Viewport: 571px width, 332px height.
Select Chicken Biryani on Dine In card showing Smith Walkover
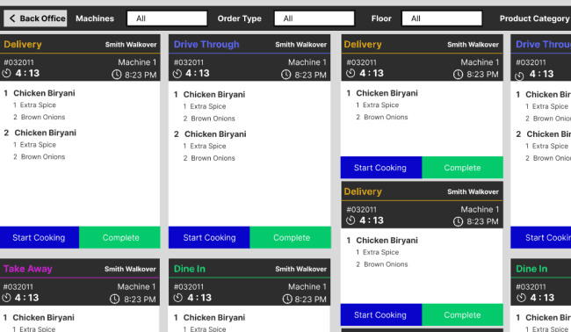(214, 317)
